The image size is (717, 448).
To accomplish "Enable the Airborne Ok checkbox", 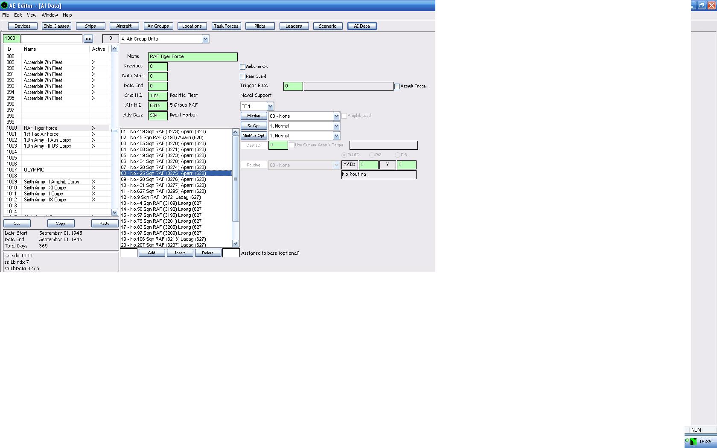I will (x=242, y=67).
